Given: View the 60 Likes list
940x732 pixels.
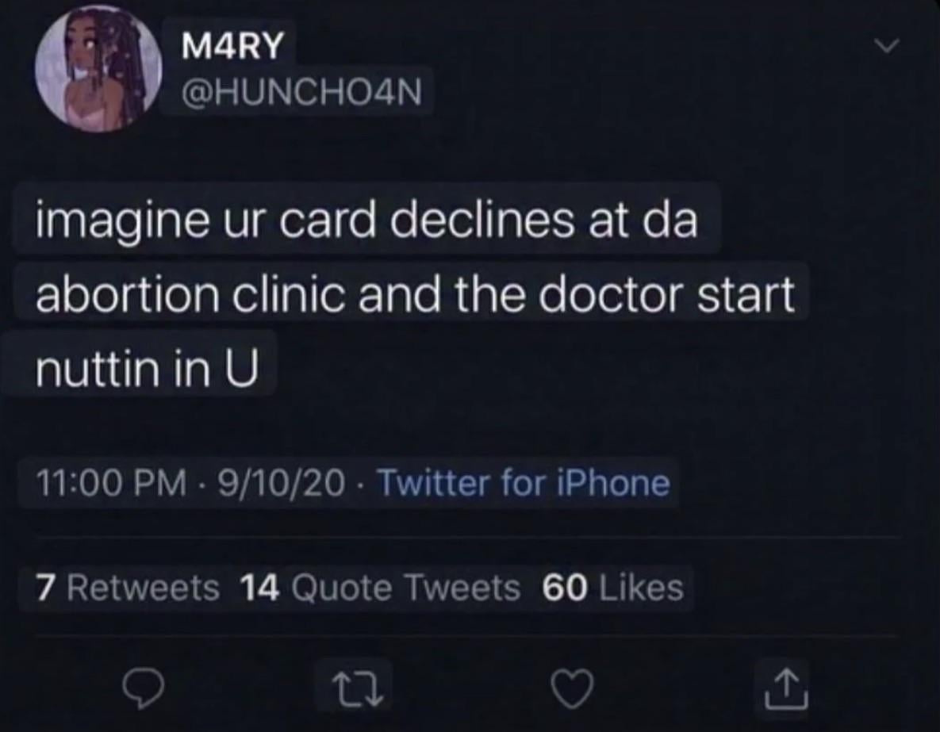Looking at the screenshot, I should (x=612, y=588).
